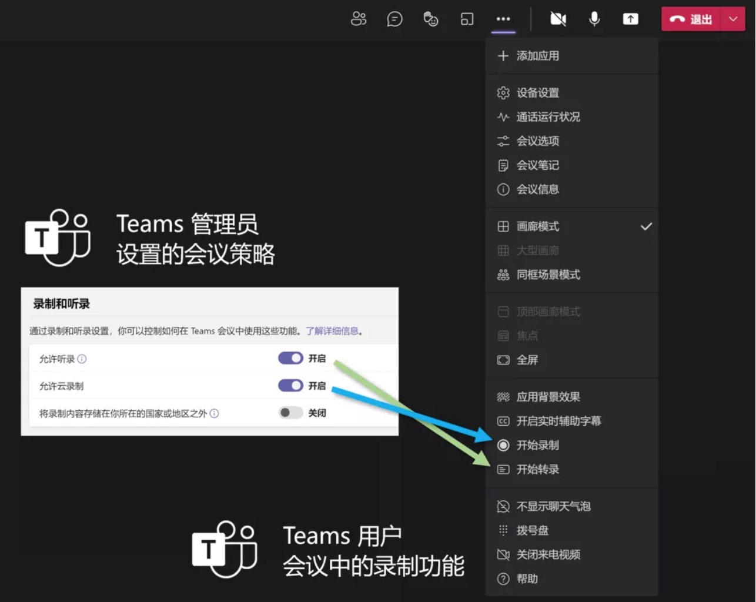This screenshot has height=602, width=756.
Task: Turn on the camera icon
Action: 558,19
